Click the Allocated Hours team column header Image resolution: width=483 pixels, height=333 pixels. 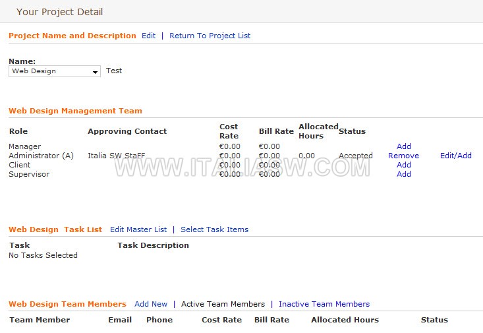345,320
